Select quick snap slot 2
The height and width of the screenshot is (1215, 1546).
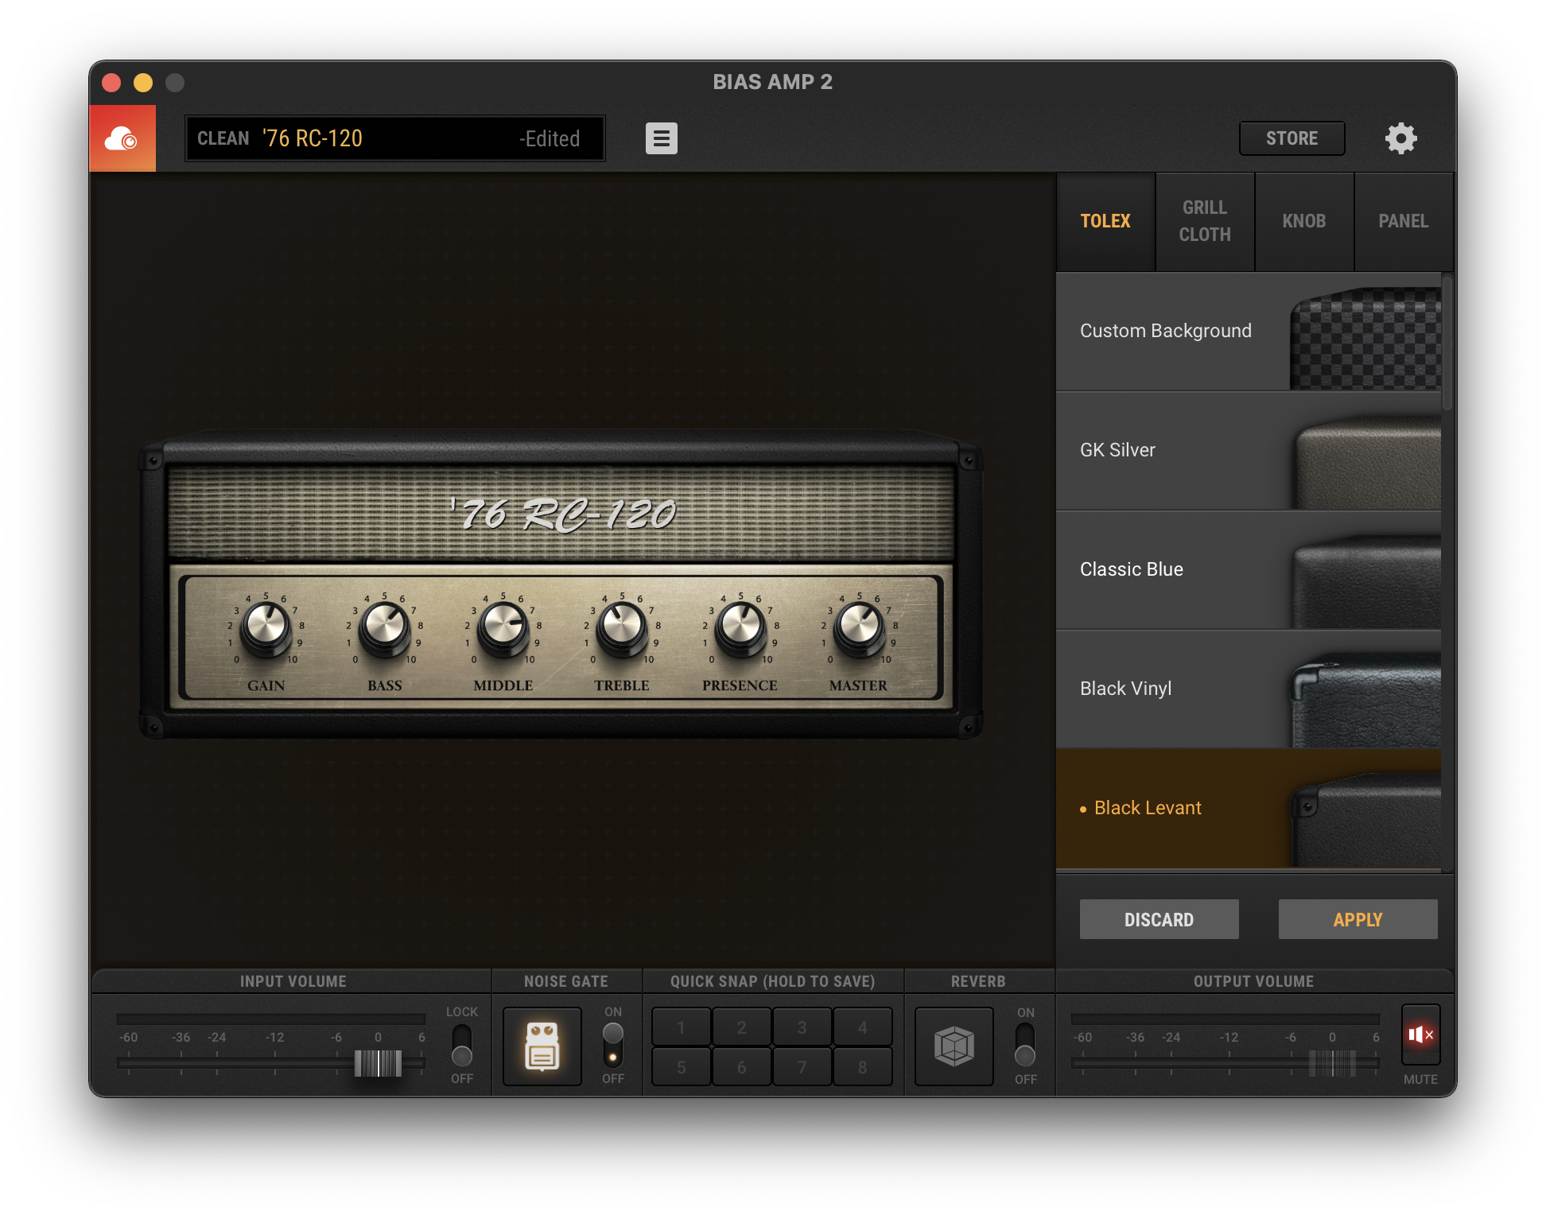[x=742, y=1027]
